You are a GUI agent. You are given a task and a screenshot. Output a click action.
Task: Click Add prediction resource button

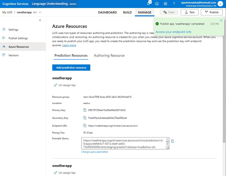71,68
